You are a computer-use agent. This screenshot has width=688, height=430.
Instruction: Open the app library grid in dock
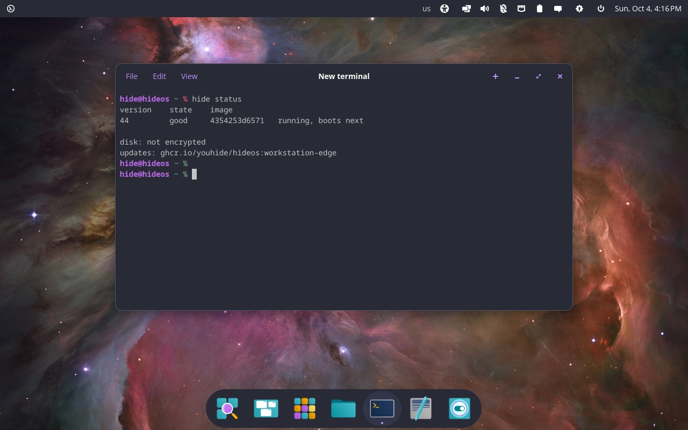(x=305, y=408)
